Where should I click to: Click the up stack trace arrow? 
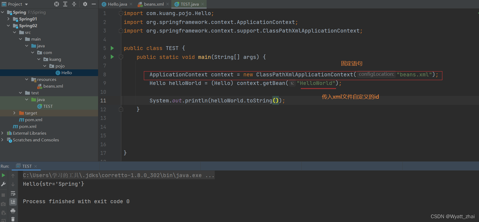point(13,176)
